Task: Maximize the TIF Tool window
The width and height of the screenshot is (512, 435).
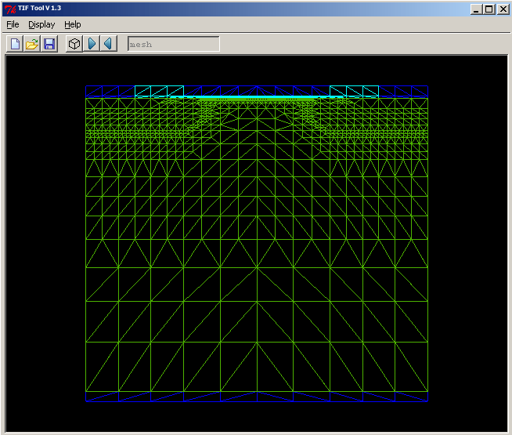Action: click(489, 9)
